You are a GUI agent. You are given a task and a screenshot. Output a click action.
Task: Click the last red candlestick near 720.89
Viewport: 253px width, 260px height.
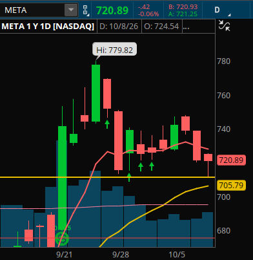pyautogui.click(x=208, y=158)
